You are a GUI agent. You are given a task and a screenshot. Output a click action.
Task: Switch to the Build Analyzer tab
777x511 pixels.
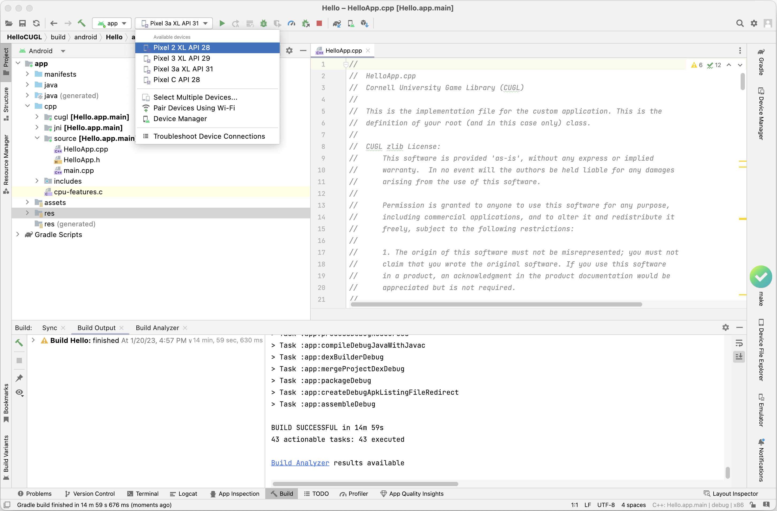tap(157, 328)
